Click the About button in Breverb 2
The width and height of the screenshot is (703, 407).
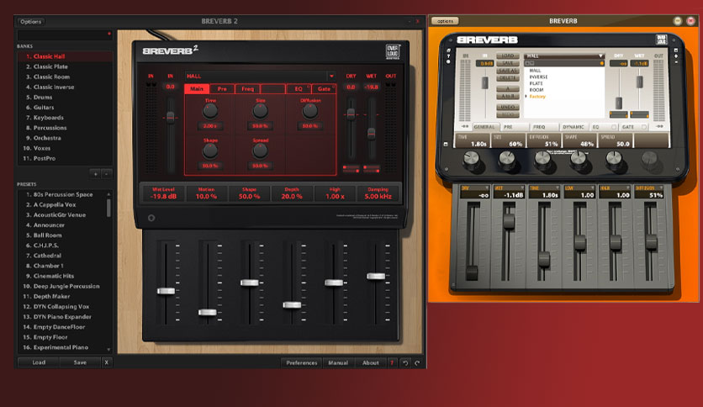(371, 362)
